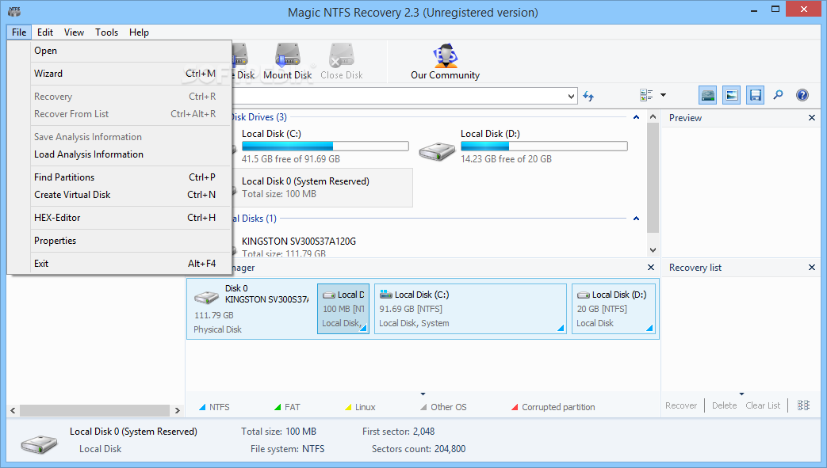
Task: Select Local Disk (C:) 91.69 GB partition block
Action: (x=470, y=309)
